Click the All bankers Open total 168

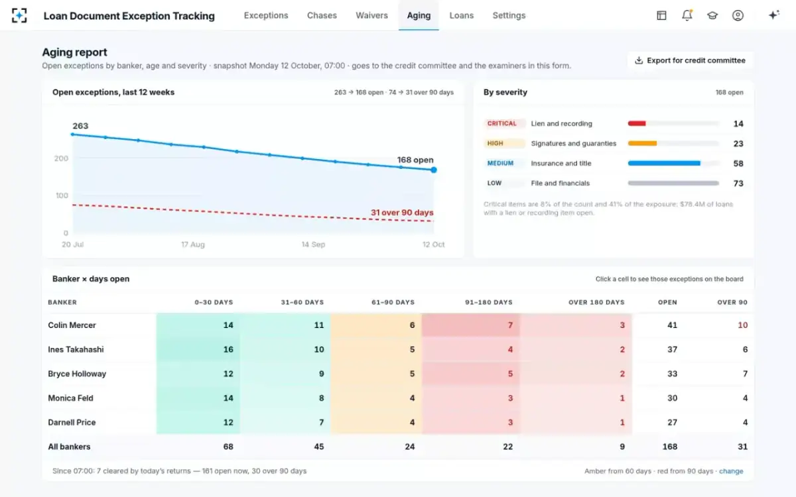pos(669,447)
